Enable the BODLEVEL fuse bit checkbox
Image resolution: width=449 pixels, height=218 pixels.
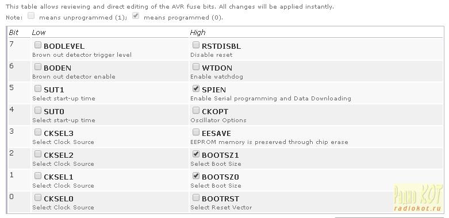point(38,45)
